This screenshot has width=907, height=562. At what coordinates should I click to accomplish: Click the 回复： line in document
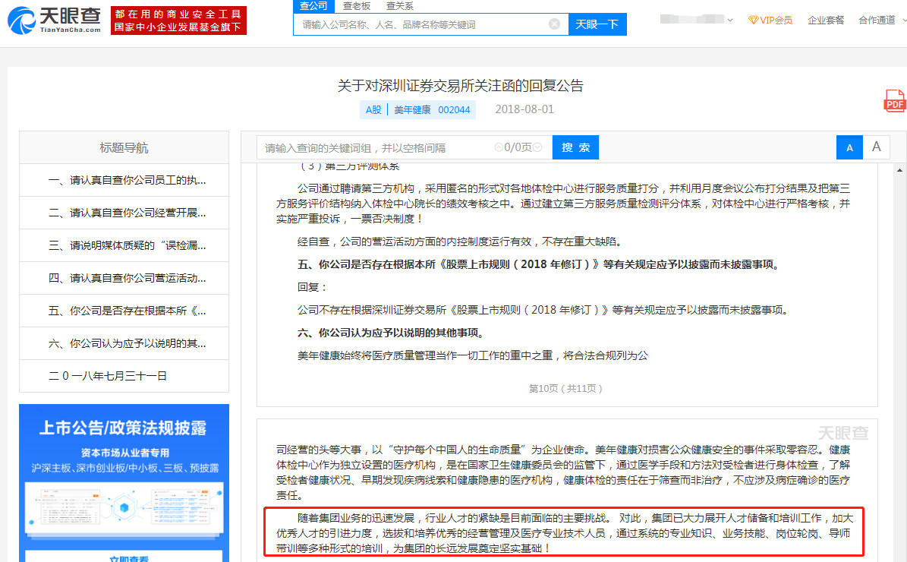point(313,287)
